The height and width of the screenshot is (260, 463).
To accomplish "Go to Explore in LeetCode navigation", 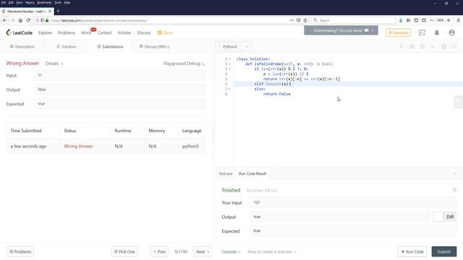I will tap(45, 32).
